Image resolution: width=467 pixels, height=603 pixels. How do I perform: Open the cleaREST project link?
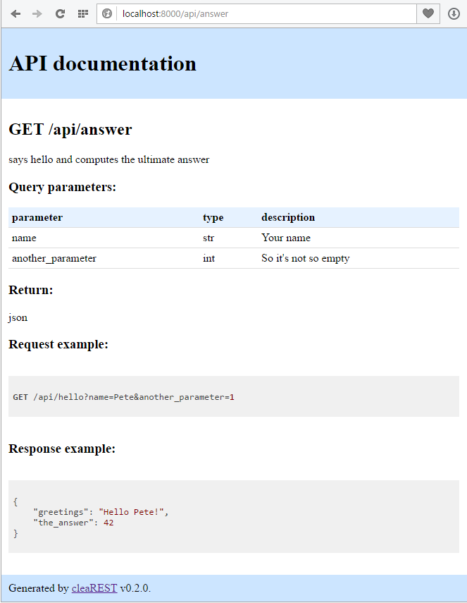tap(94, 588)
